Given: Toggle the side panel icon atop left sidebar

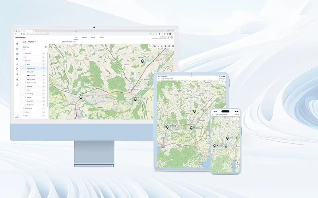Looking at the screenshot, I should coord(17,44).
